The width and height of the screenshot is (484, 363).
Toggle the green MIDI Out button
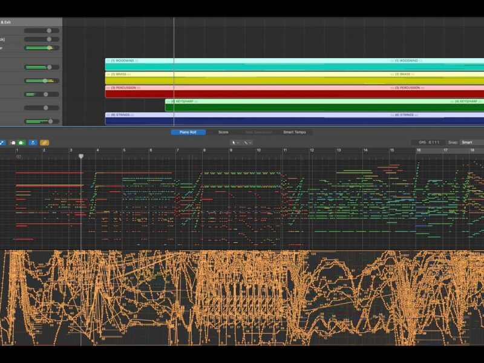[x=21, y=143]
